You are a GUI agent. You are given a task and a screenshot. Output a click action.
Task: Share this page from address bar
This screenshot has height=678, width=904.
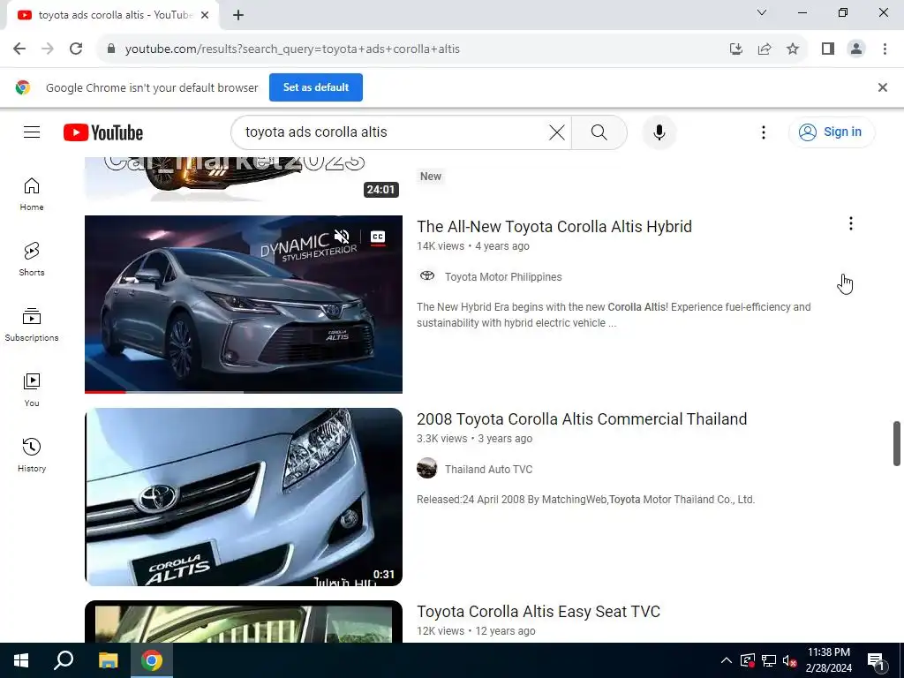pos(765,49)
